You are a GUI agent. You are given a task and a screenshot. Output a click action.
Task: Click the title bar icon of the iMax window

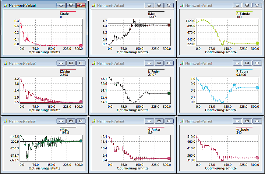click(93, 6)
